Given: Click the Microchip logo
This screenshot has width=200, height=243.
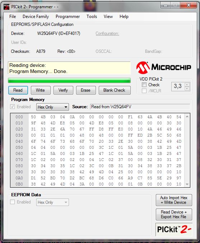Looking at the screenshot, I should coord(164,68).
